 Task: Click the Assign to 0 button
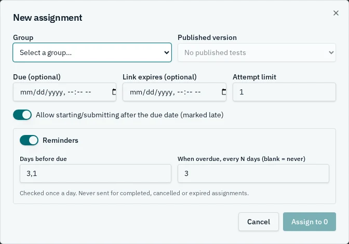pyautogui.click(x=310, y=222)
